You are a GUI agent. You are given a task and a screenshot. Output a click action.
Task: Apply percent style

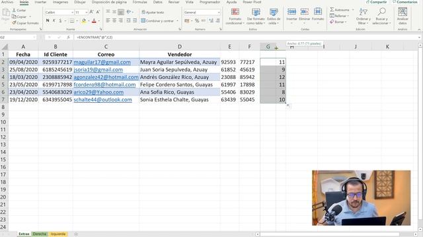click(x=197, y=20)
